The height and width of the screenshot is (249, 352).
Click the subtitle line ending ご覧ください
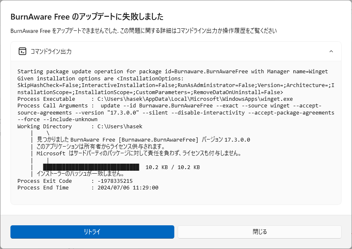144,31
